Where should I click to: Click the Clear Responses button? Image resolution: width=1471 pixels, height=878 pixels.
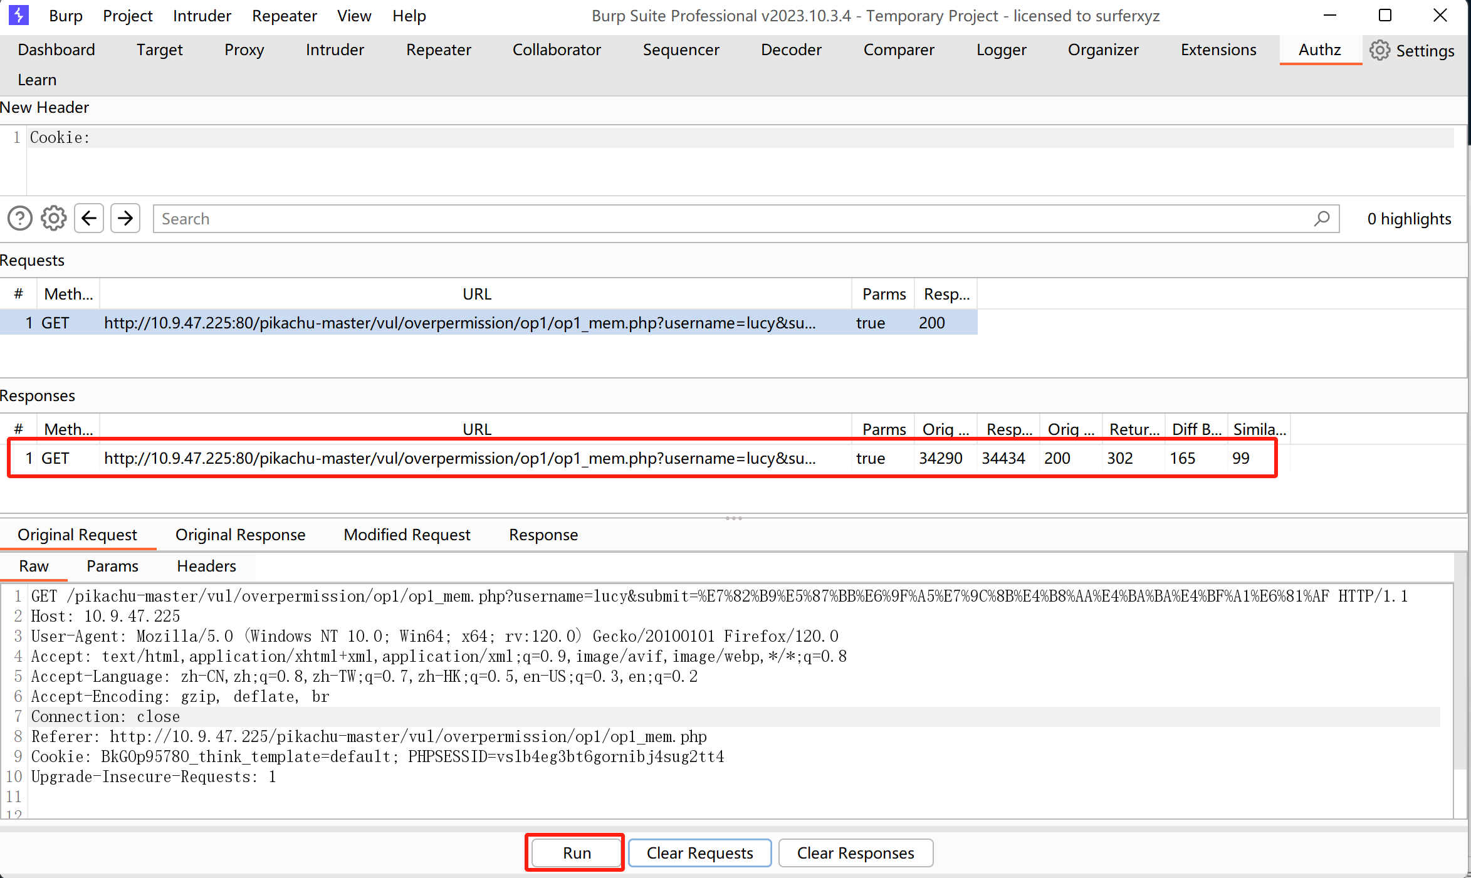[x=856, y=853]
